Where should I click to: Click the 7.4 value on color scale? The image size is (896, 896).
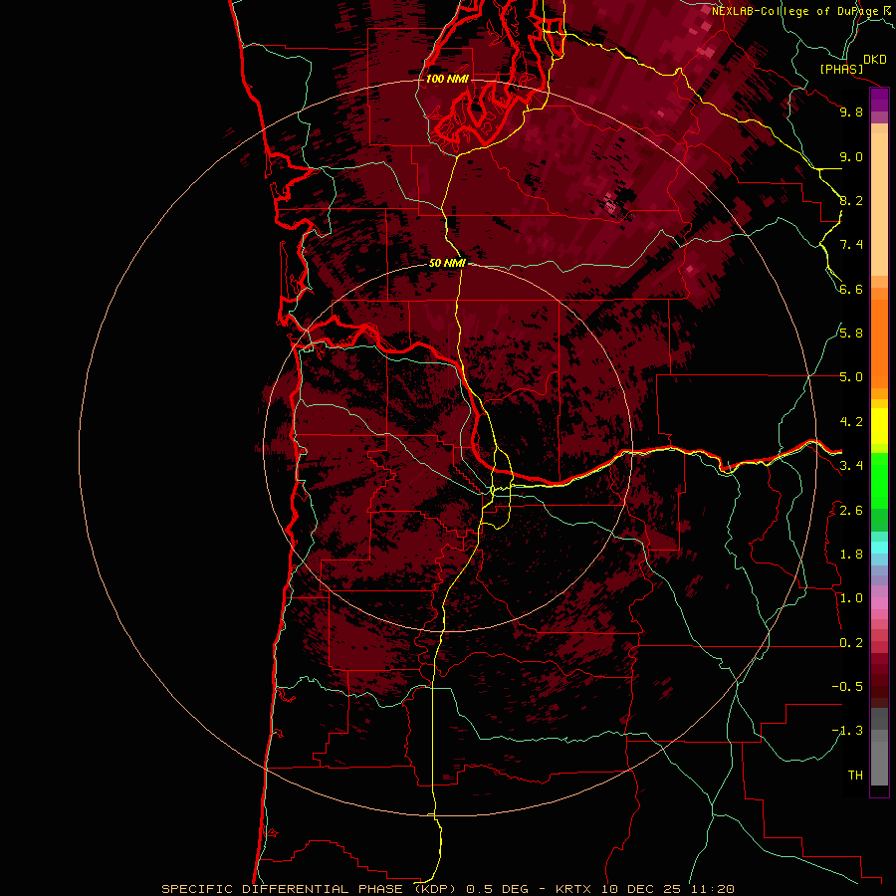pos(851,245)
